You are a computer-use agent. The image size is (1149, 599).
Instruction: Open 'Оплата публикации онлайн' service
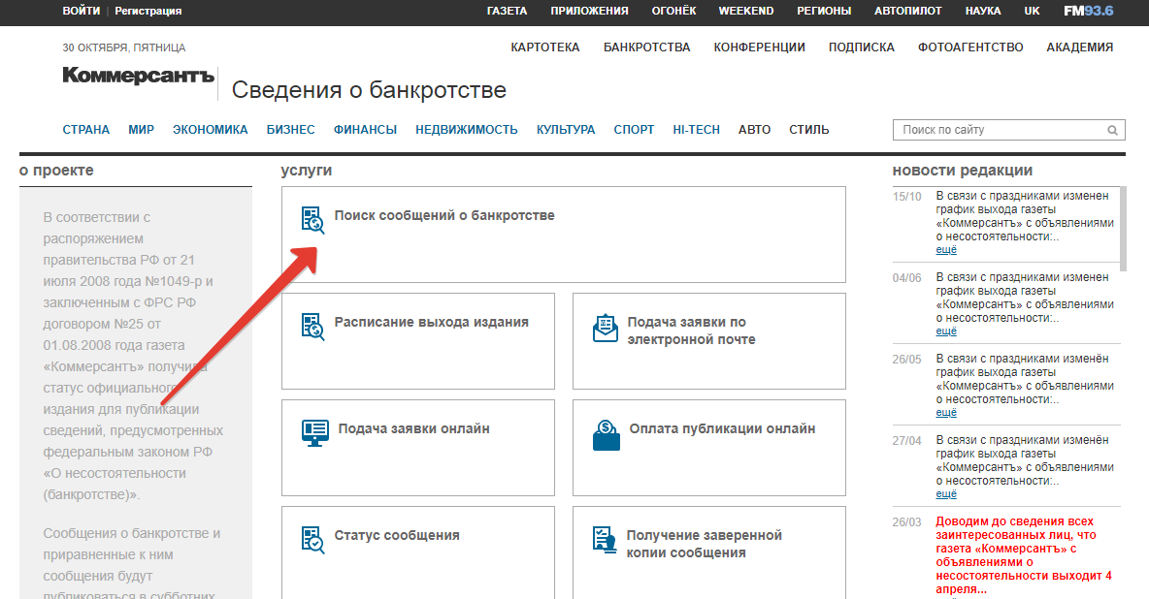[722, 428]
